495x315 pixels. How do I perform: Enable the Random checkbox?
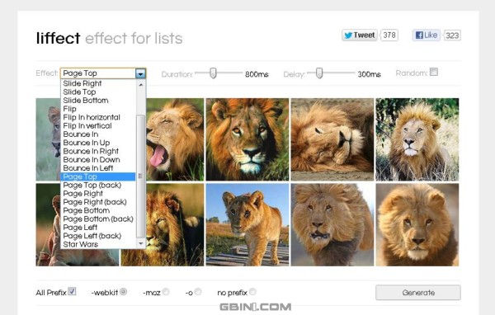tap(434, 72)
